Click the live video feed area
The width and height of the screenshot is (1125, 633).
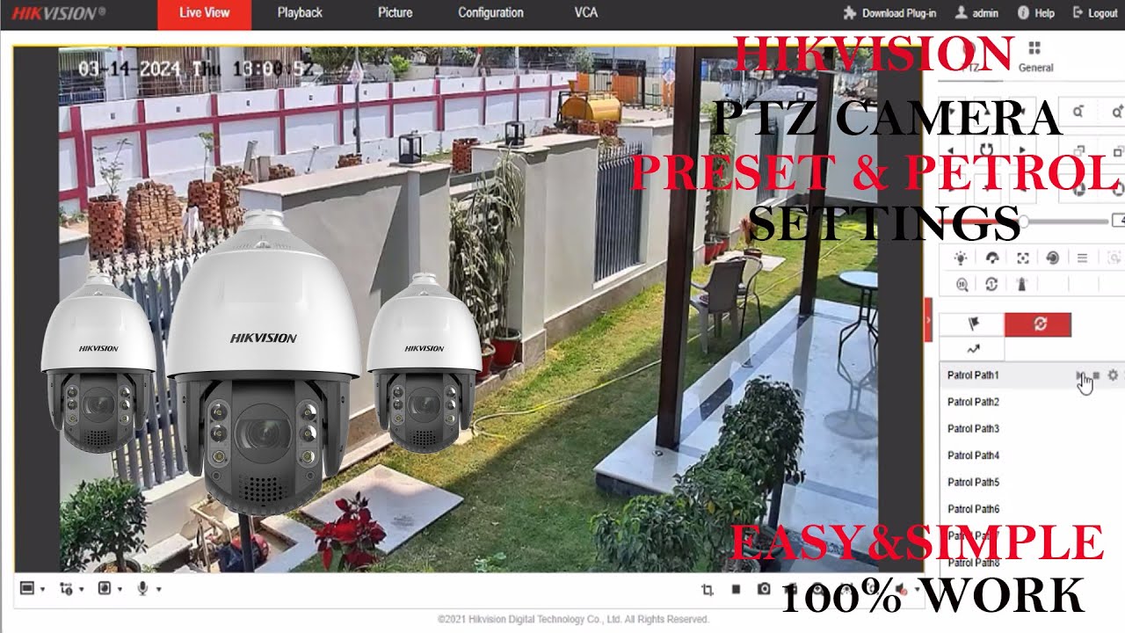pyautogui.click(x=468, y=309)
